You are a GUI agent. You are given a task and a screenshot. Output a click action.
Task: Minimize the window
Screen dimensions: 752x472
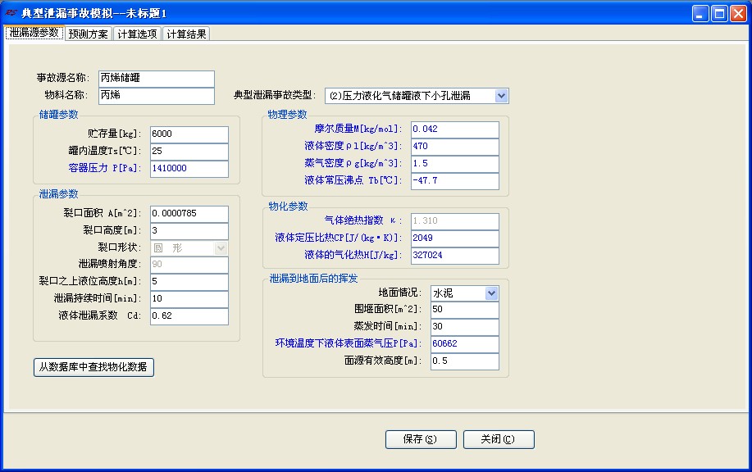701,13
